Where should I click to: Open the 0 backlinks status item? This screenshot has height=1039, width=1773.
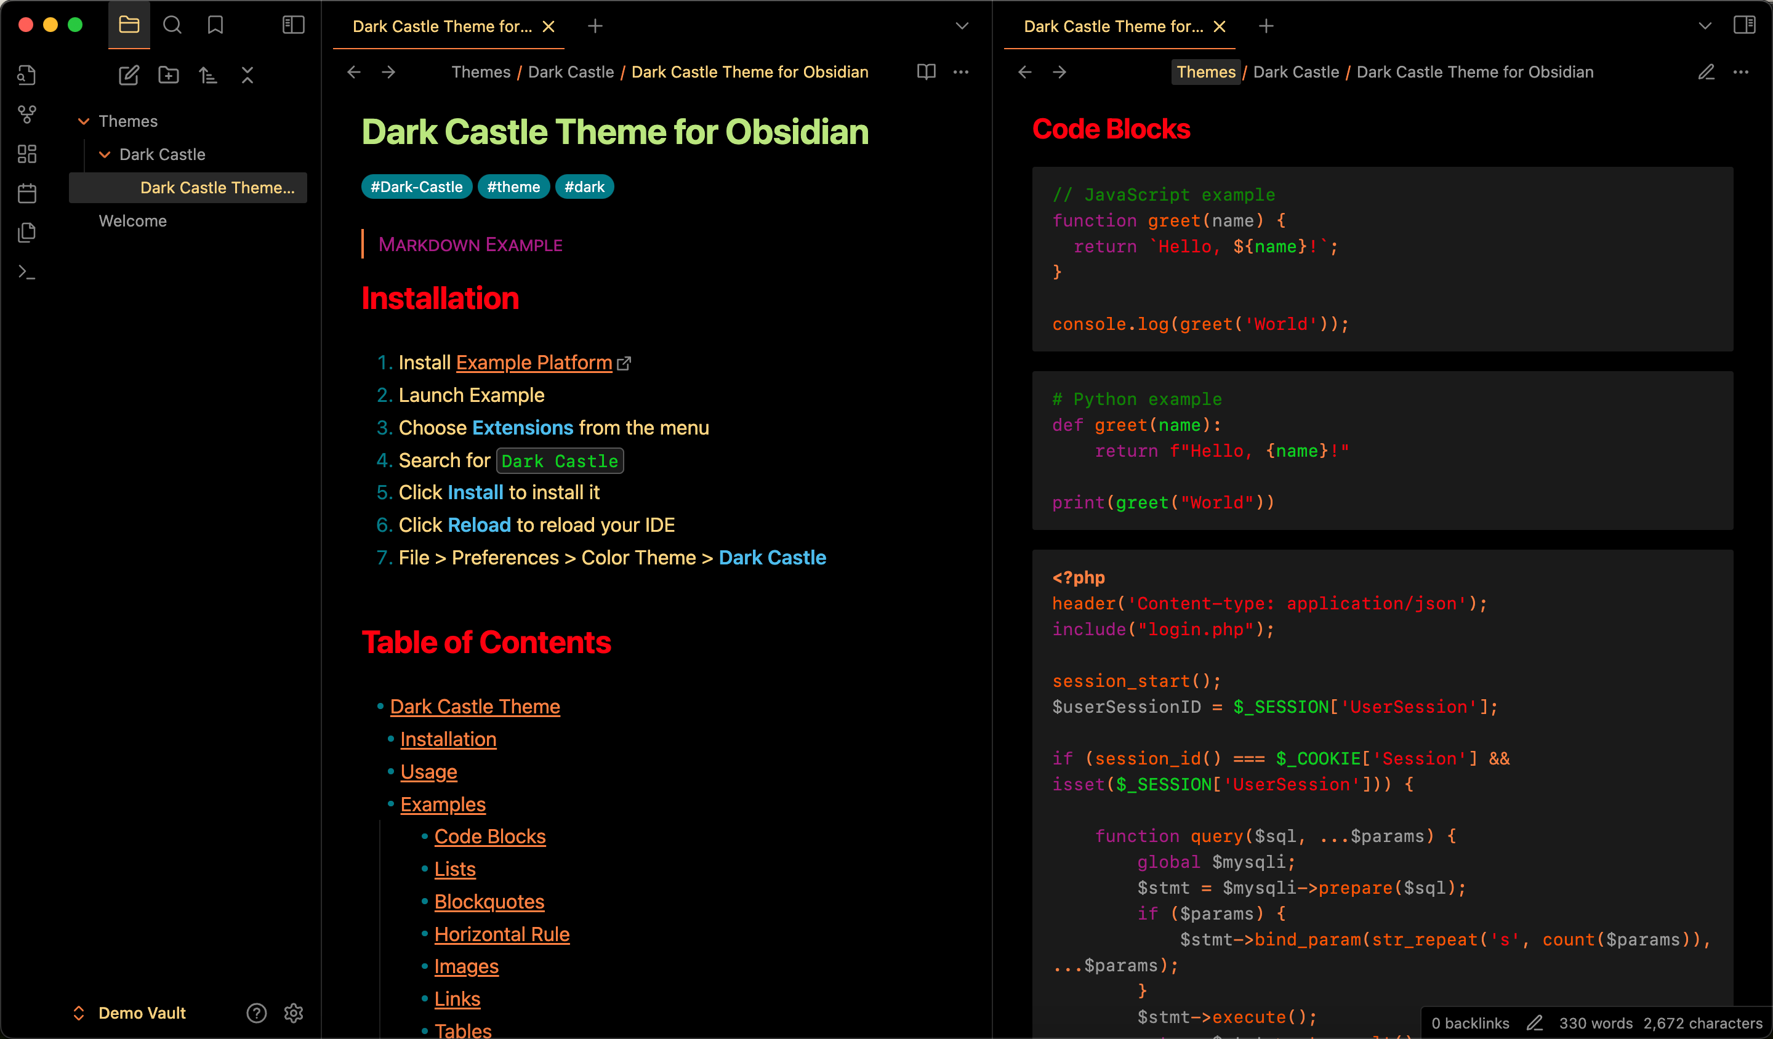(1469, 1023)
